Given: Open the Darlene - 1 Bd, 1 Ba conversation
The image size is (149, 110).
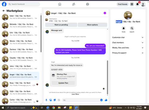Looking at the screenshot, I should pos(20,51).
